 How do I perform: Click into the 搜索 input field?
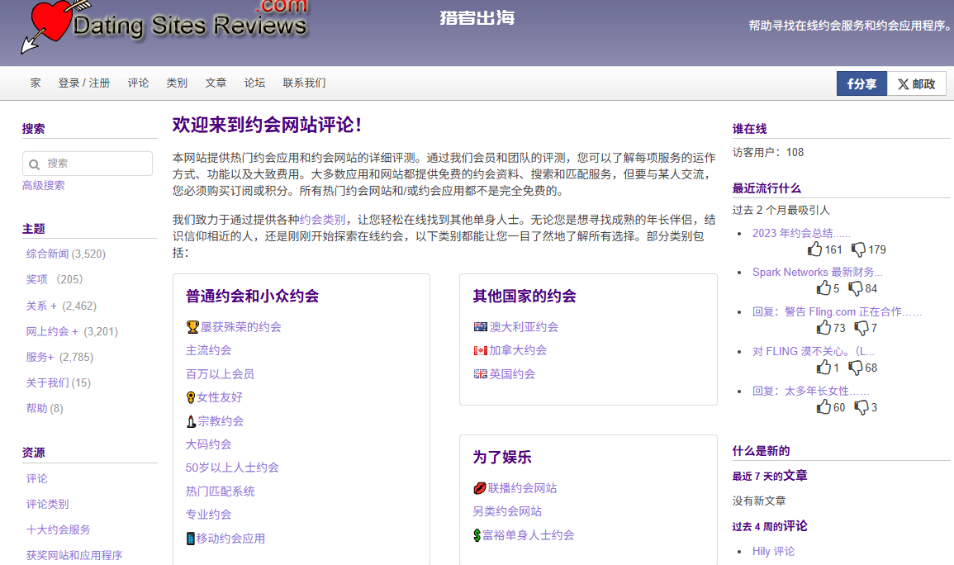pyautogui.click(x=97, y=164)
